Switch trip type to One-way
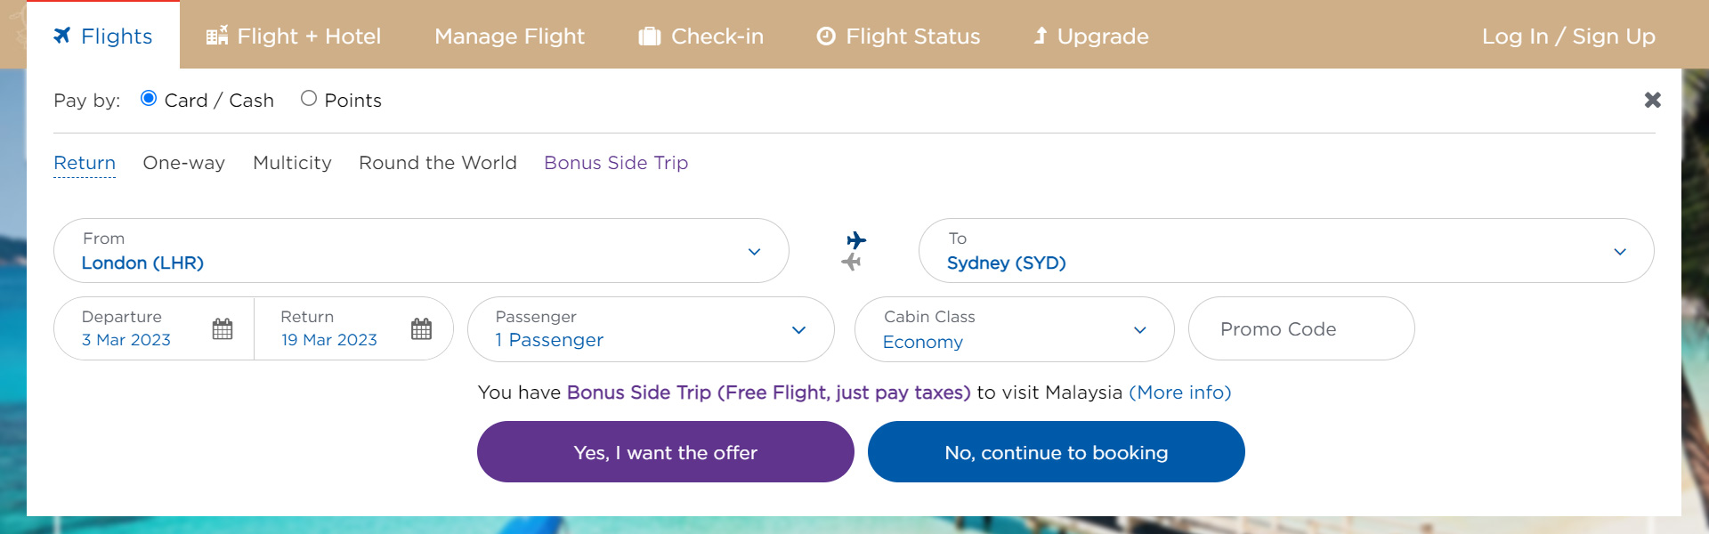The width and height of the screenshot is (1709, 534). coord(184,163)
